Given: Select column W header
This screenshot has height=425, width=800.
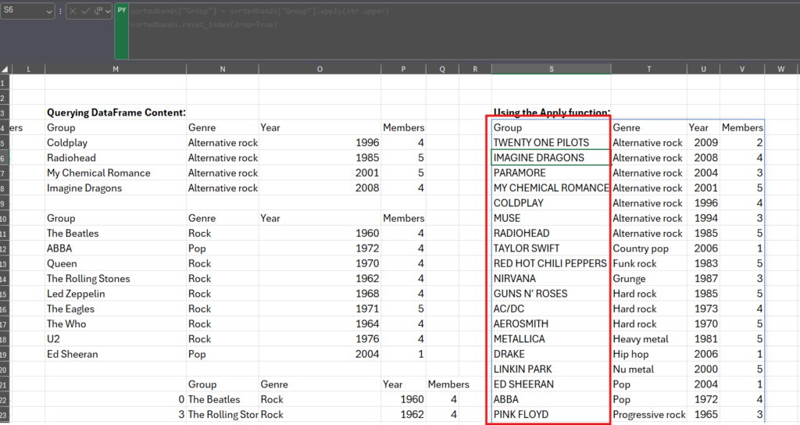Looking at the screenshot, I should 781,69.
